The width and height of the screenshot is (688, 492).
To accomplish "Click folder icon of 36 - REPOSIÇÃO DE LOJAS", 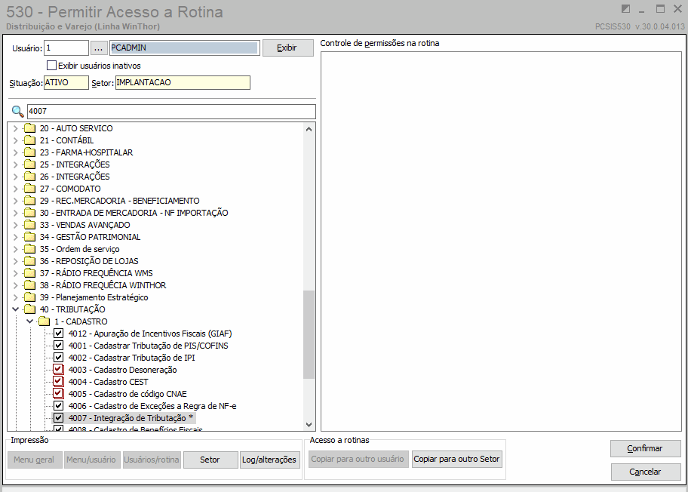I will (x=30, y=261).
